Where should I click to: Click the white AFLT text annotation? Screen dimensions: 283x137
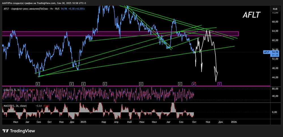[x=251, y=15]
